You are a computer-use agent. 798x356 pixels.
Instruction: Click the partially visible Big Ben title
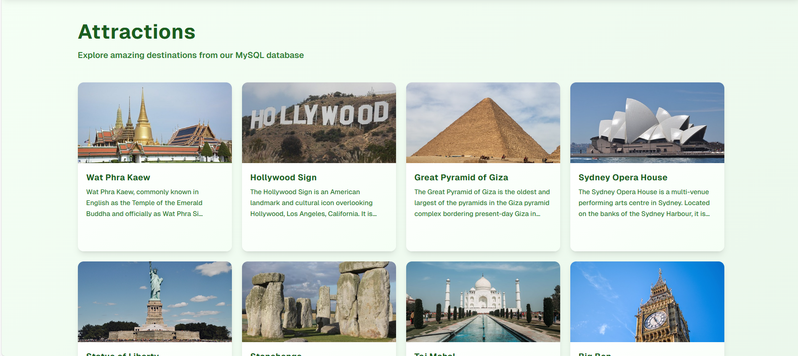coord(594,354)
